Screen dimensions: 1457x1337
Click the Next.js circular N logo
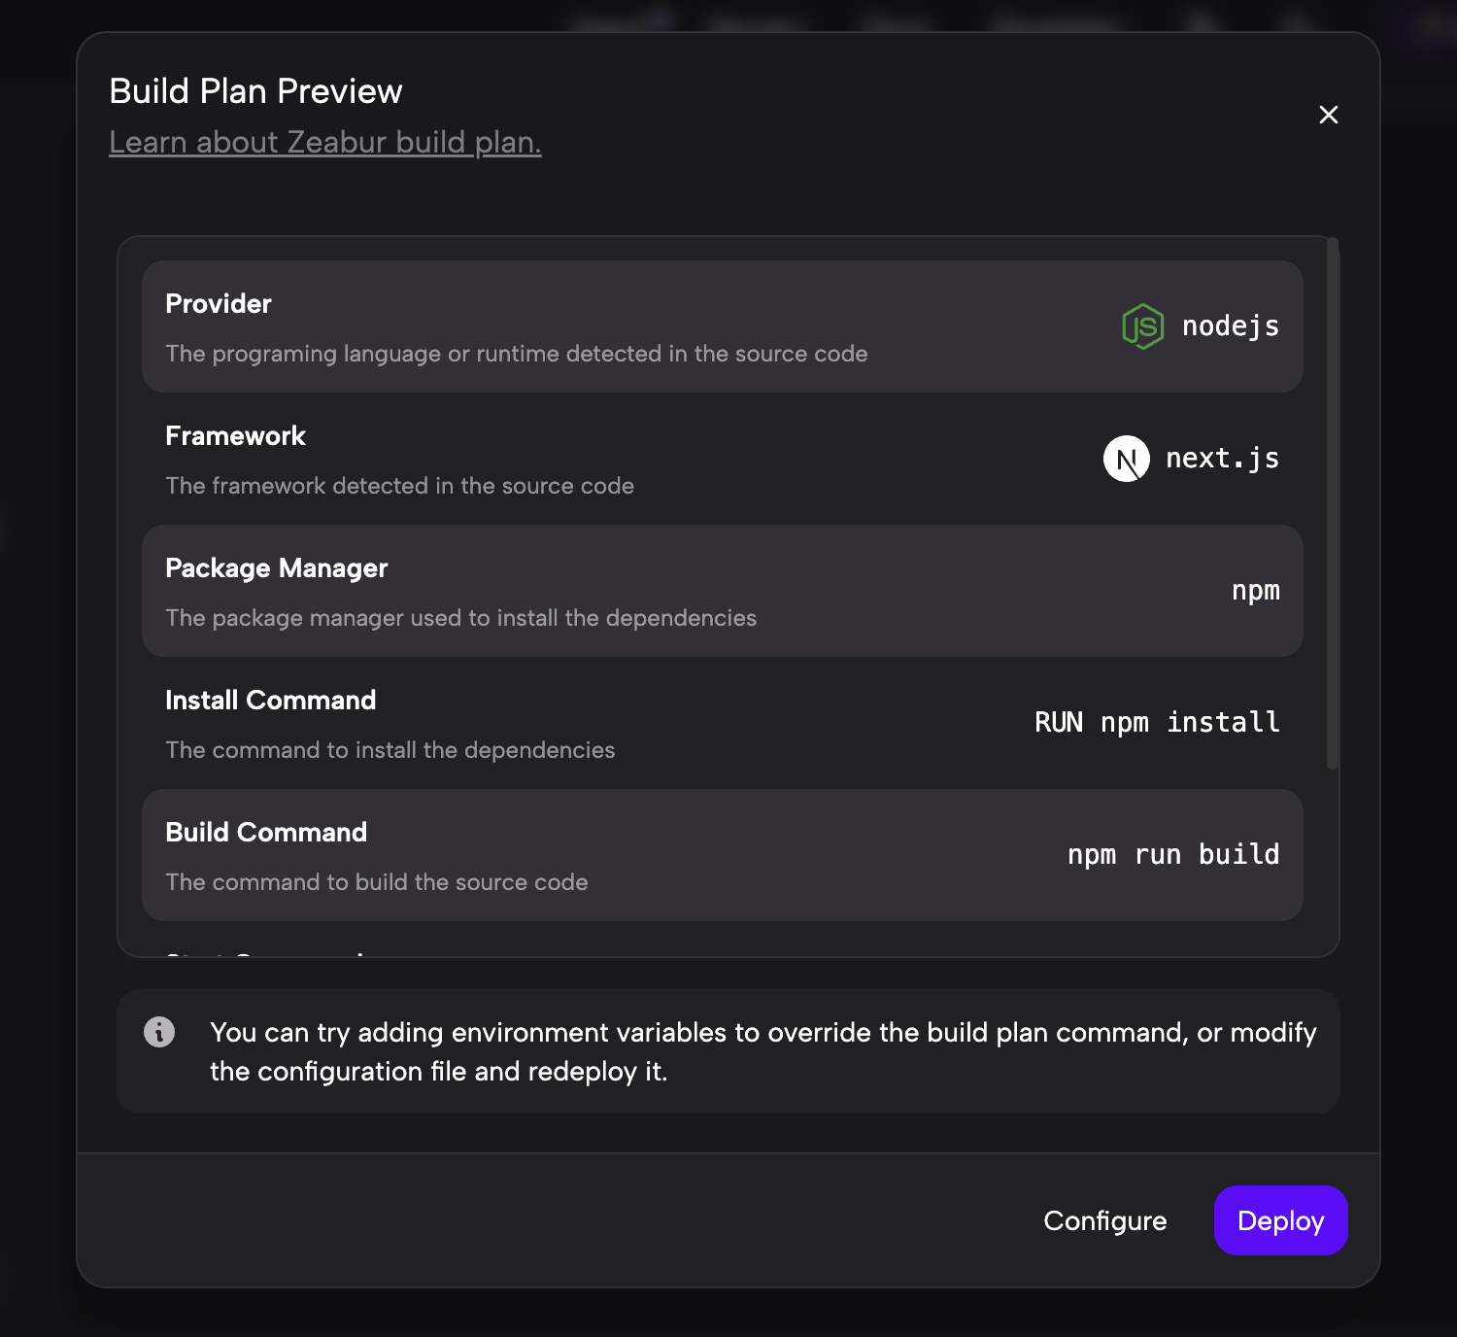click(x=1126, y=459)
